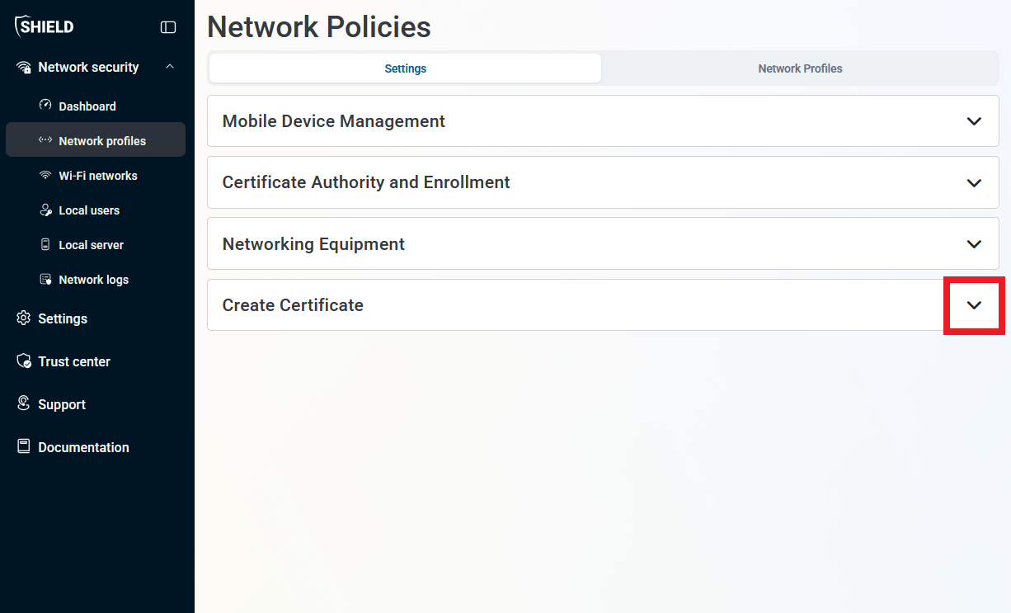
Task: Expand Certificate Authority and Enrollment chevron
Action: [x=974, y=182]
